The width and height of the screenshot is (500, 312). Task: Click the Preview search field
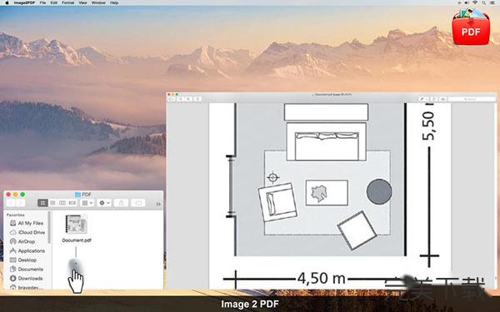point(472,99)
